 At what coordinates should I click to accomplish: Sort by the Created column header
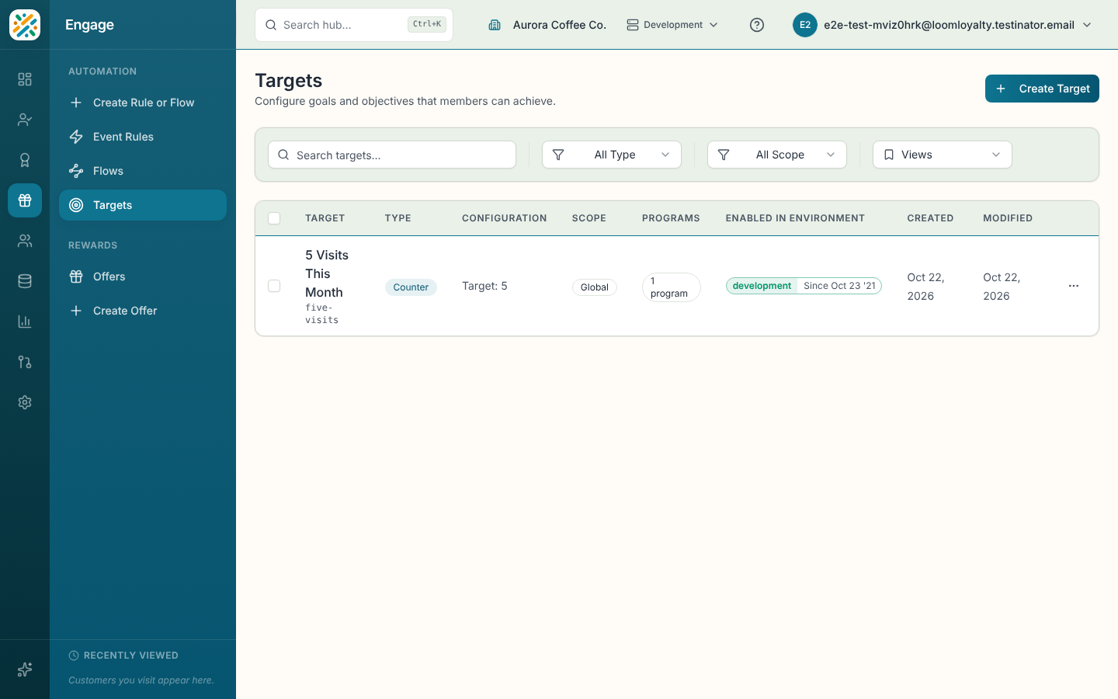coord(930,218)
